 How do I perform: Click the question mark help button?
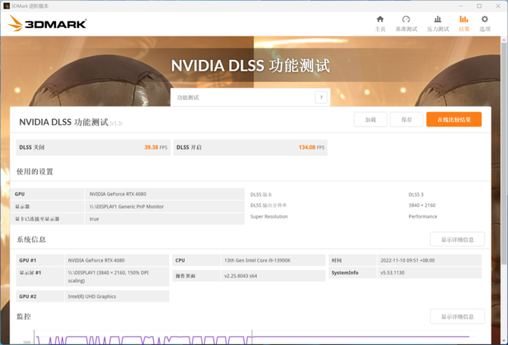click(321, 98)
